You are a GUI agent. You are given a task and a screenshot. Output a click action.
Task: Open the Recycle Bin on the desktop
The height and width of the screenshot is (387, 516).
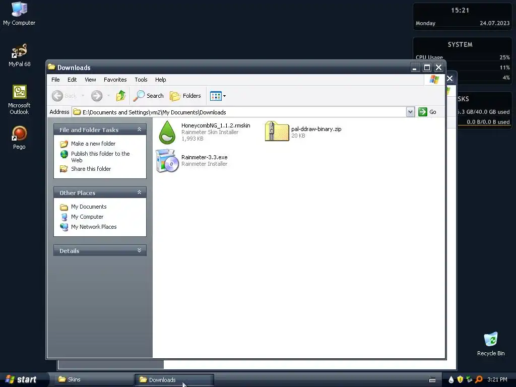point(491,344)
